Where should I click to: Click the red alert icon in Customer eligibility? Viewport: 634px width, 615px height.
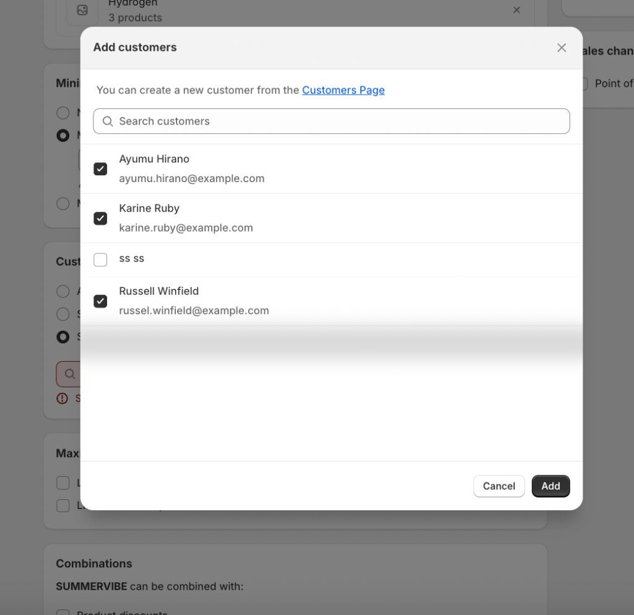pos(62,398)
